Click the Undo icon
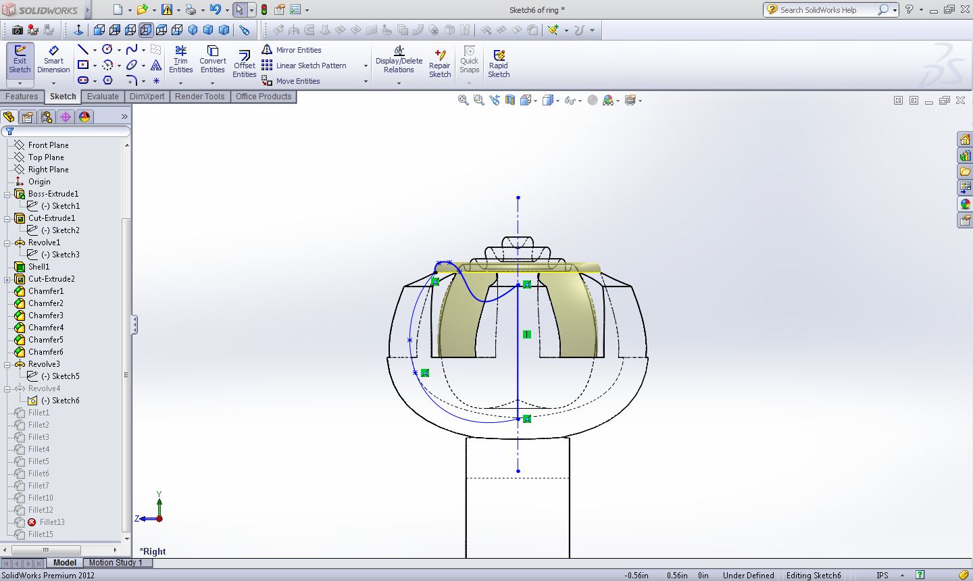This screenshot has width=973, height=581. (x=215, y=9)
